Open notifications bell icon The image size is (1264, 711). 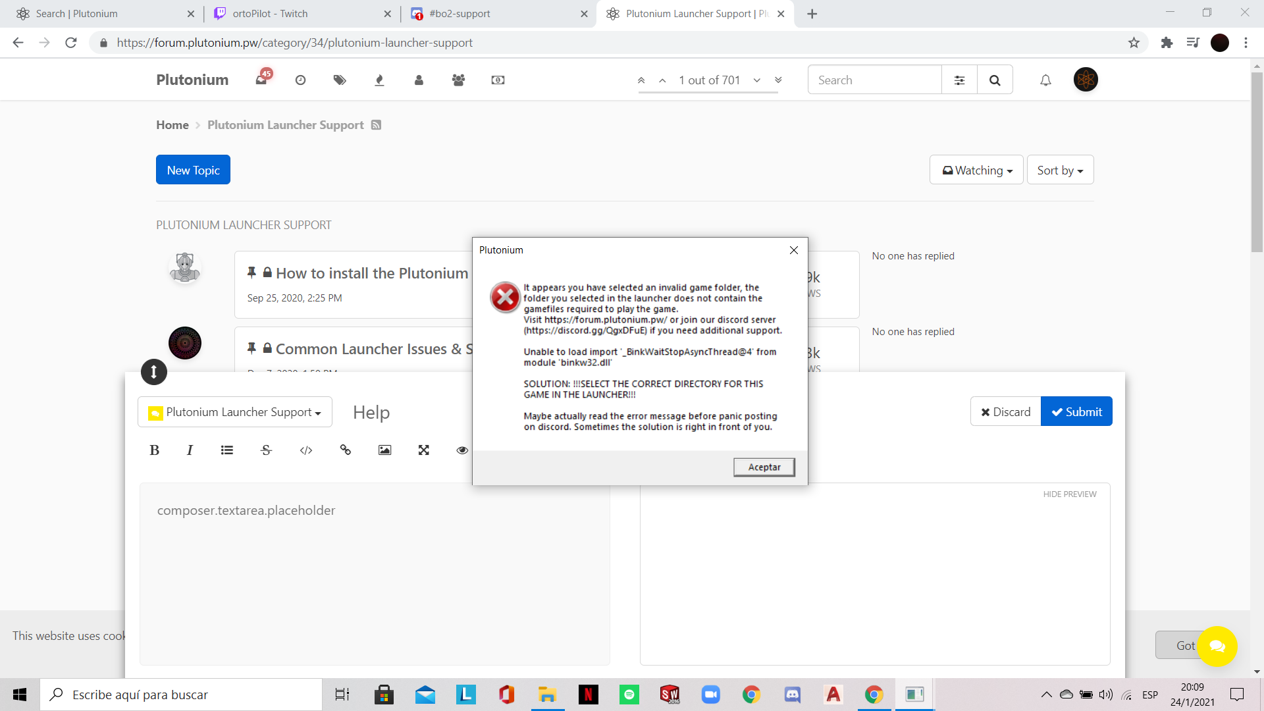point(1045,80)
